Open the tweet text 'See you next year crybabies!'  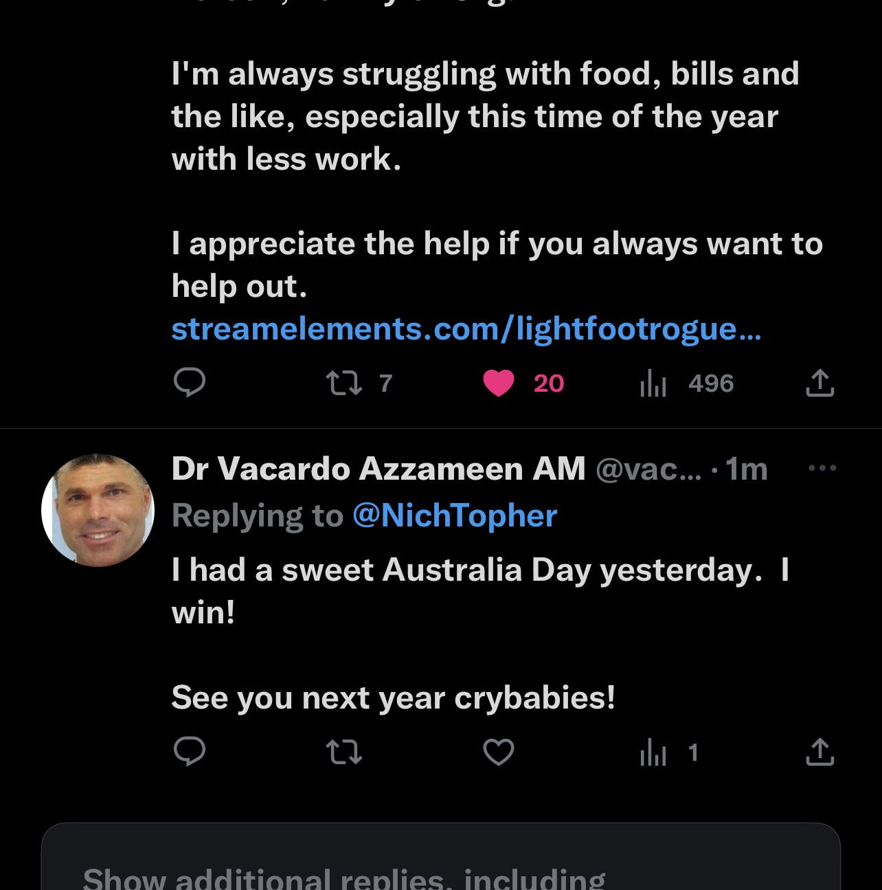[x=393, y=698]
